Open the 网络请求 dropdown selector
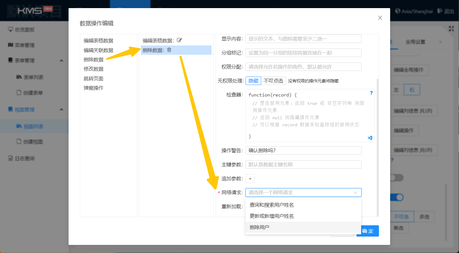Image resolution: width=459 pixels, height=253 pixels. (303, 193)
